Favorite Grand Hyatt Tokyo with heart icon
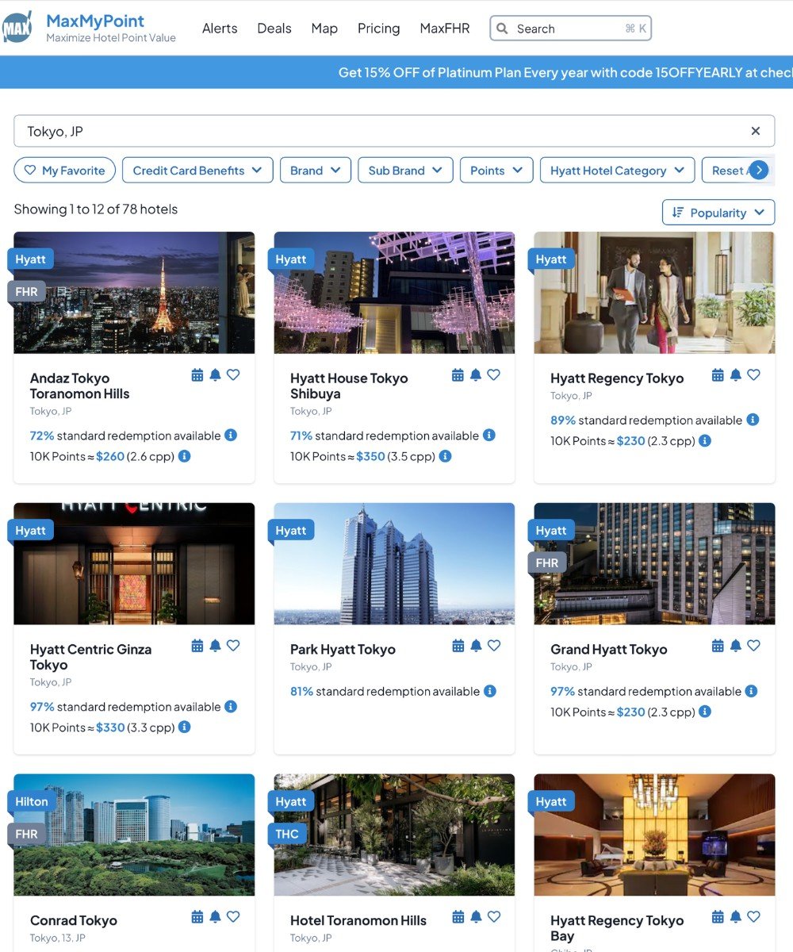793x952 pixels. pyautogui.click(x=753, y=646)
